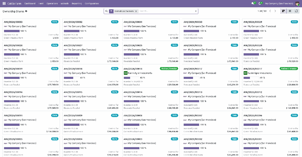Click the 40% share bar on the ANI/2026/00017 partner card
Screen dimensions: 302x157
coord(251,78)
